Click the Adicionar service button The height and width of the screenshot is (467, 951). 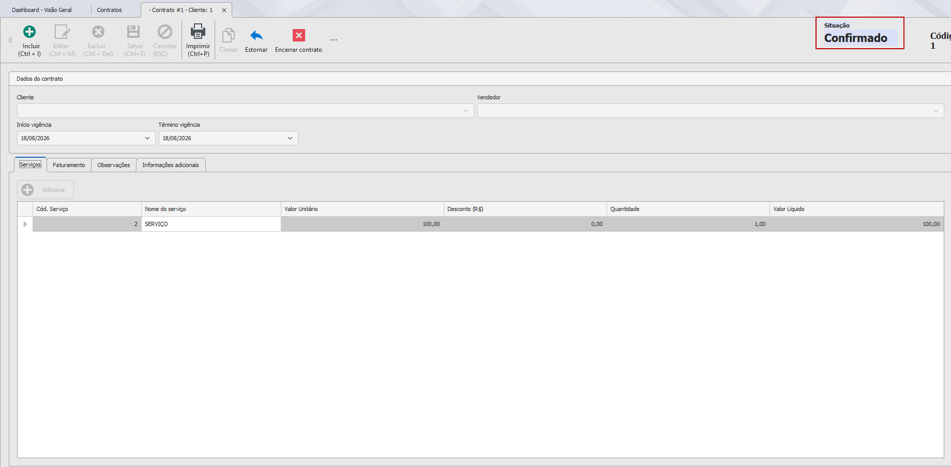click(45, 190)
